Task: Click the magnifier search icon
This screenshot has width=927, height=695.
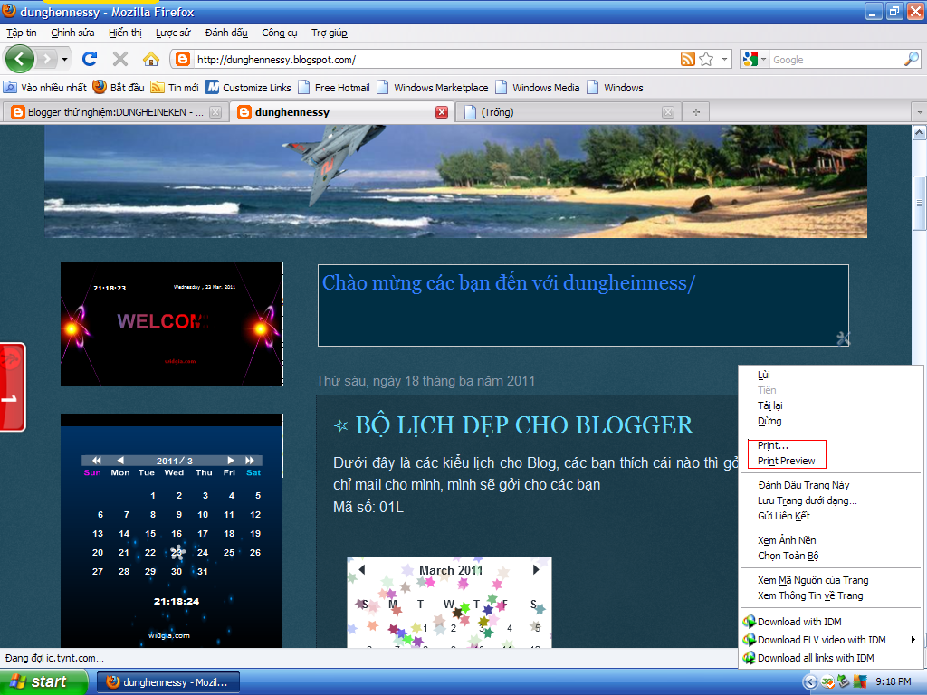Action: (x=912, y=59)
